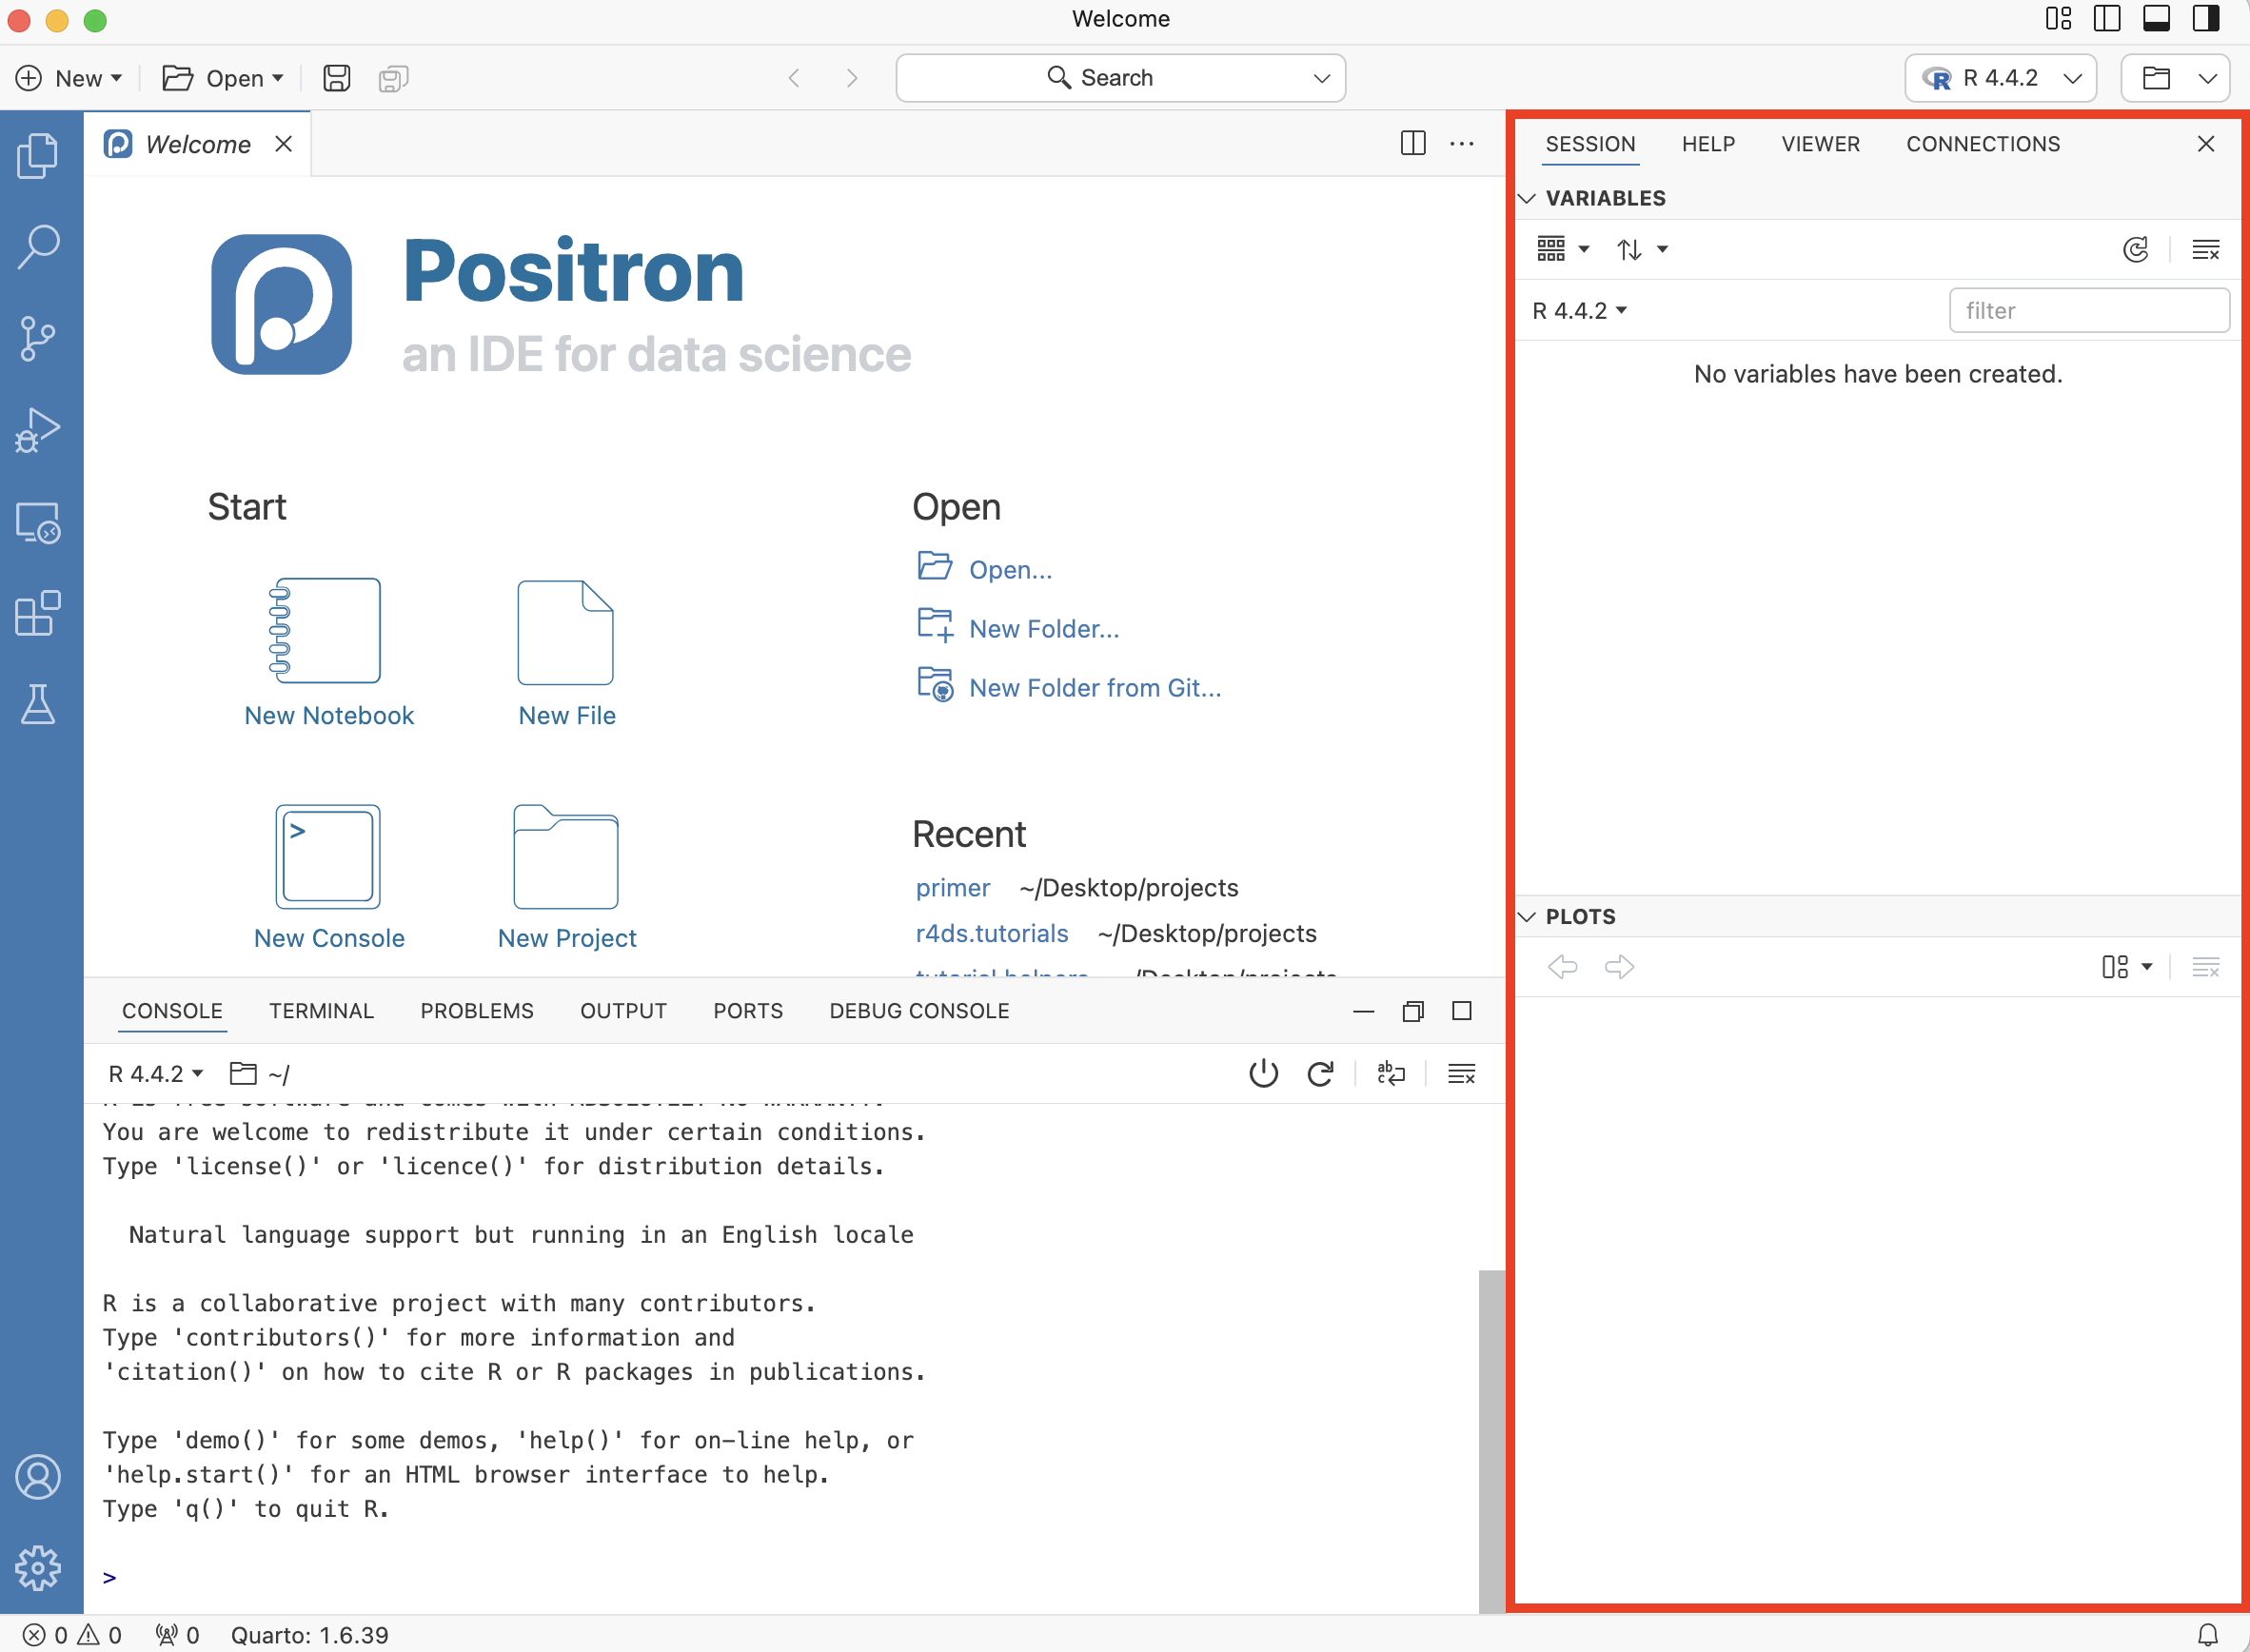Open the variables grouping dropdown

click(1563, 249)
